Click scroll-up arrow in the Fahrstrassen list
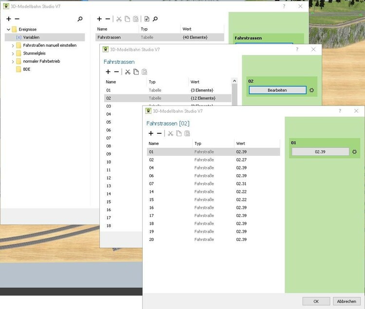This screenshot has height=309, width=365. pos(235,81)
